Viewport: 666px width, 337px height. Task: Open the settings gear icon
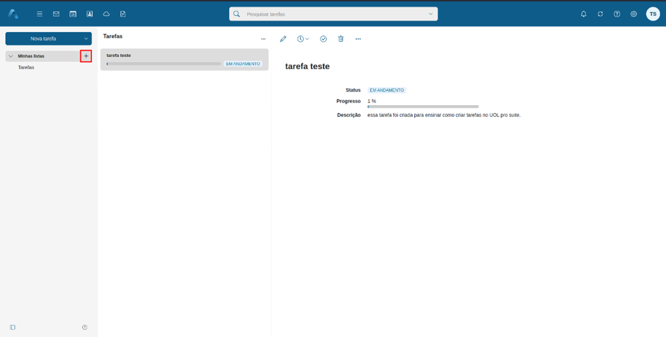pyautogui.click(x=634, y=14)
